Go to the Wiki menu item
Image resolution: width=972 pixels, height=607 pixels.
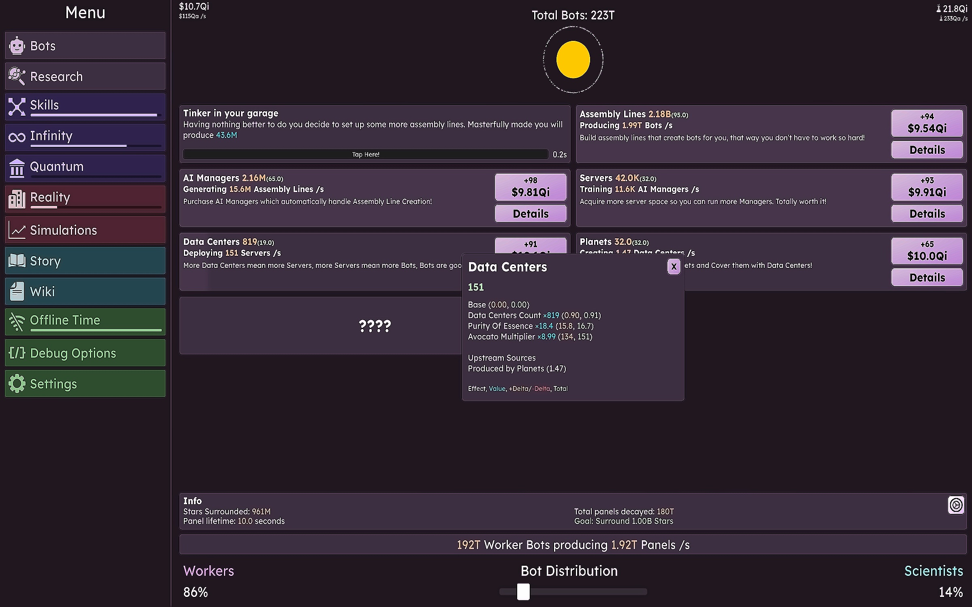85,291
